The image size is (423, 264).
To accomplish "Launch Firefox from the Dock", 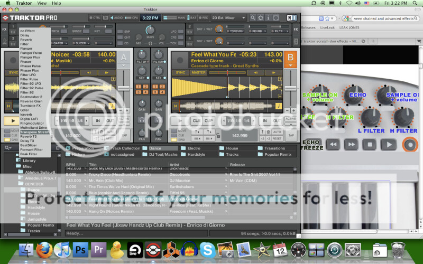I will [44, 250].
